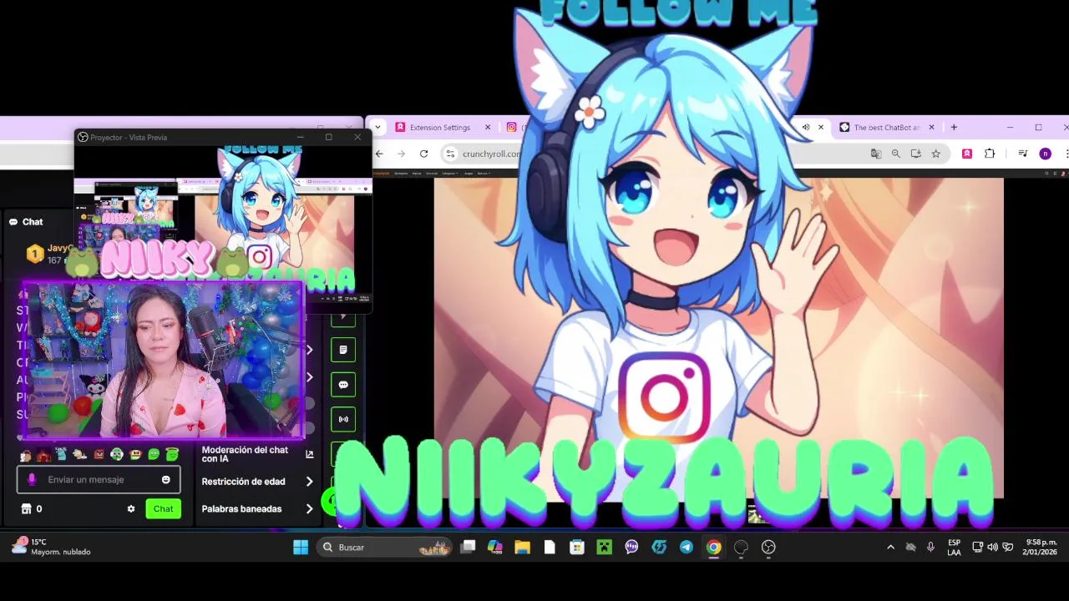The image size is (1069, 601).
Task: Open the pink extension icon in Chrome toolbar
Action: click(x=967, y=154)
